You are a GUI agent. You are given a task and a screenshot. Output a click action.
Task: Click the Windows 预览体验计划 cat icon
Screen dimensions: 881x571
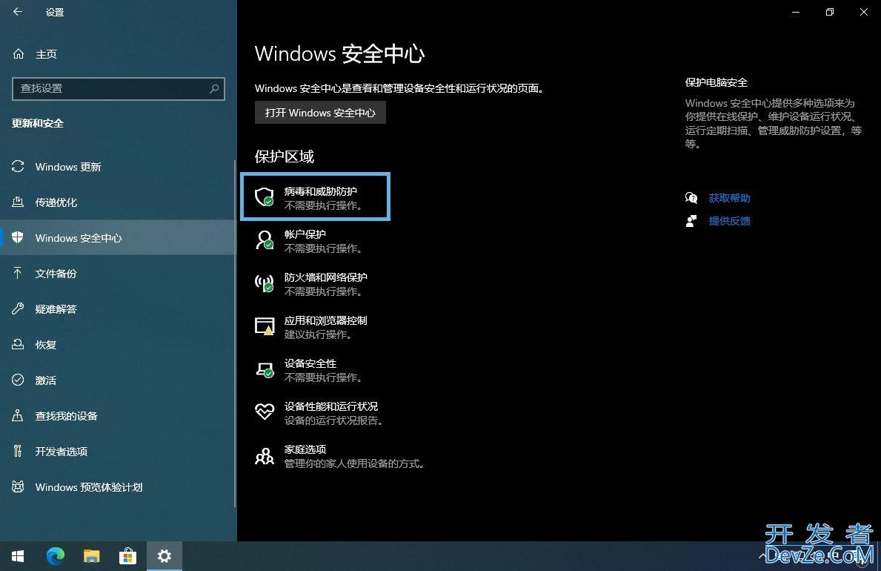(x=18, y=486)
